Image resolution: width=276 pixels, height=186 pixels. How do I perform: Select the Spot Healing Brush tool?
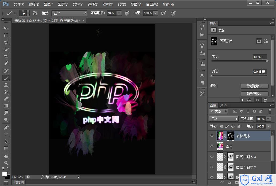click(x=6, y=71)
